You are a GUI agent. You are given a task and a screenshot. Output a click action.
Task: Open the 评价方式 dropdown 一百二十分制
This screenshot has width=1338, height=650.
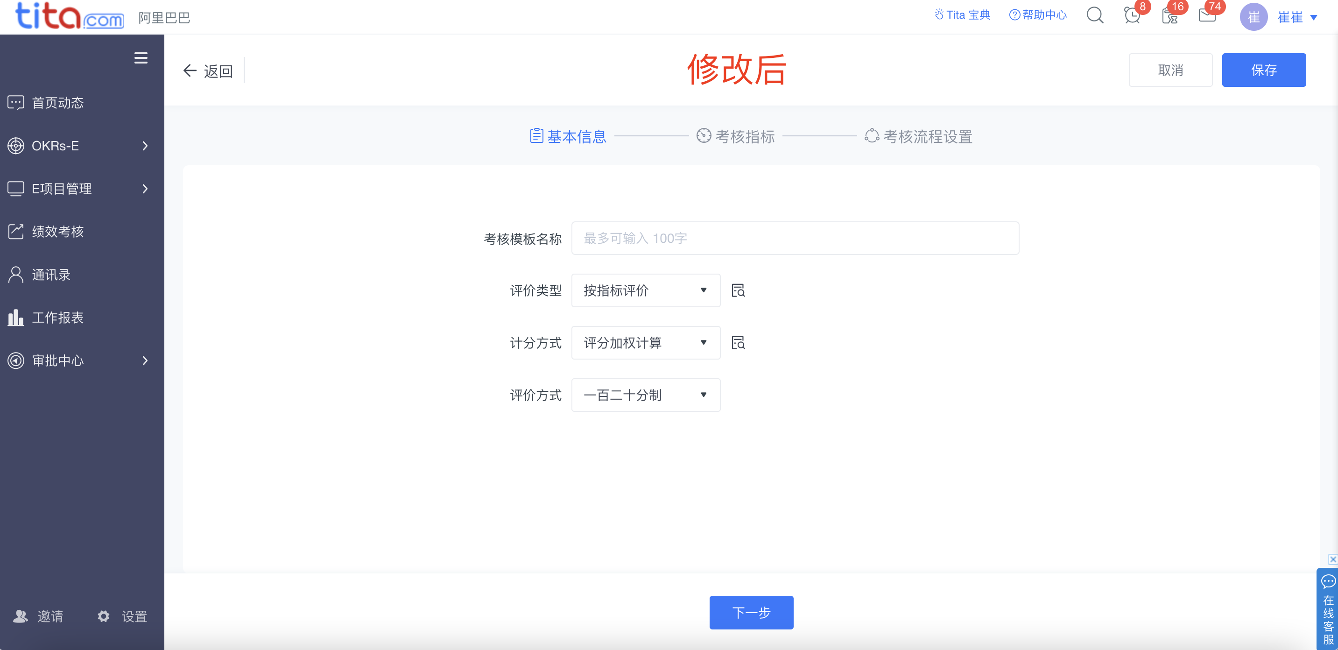point(646,395)
